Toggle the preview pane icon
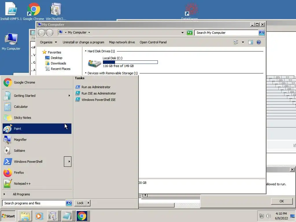 pos(251,42)
